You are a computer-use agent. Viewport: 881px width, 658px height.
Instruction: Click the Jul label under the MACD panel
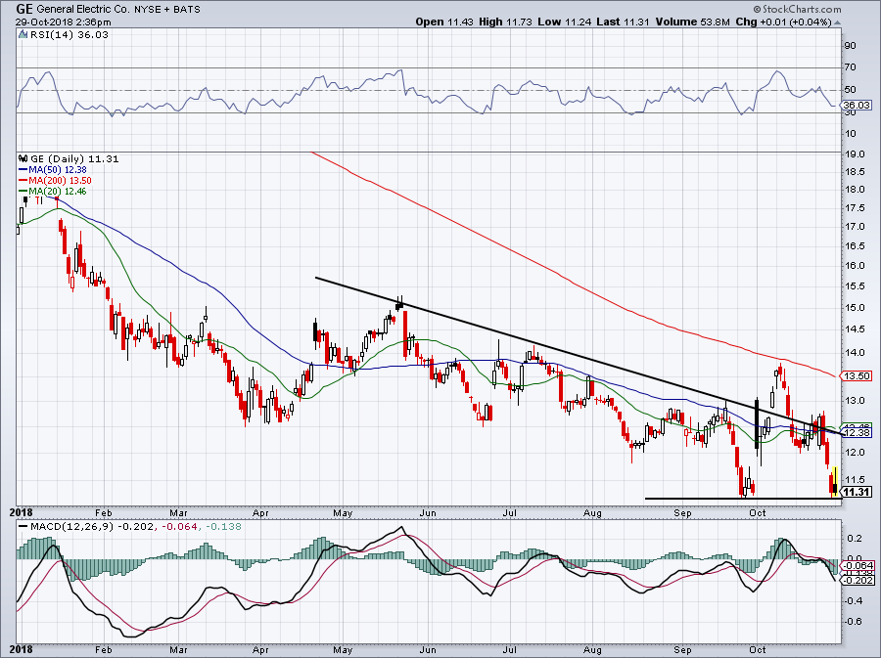(509, 649)
